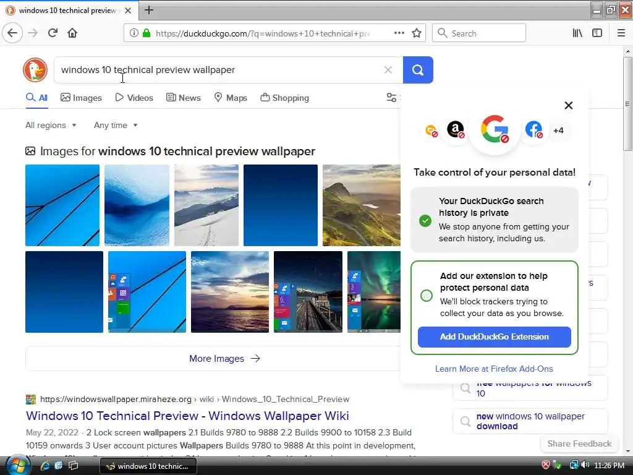Switch to the Shopping tab

[x=284, y=98]
